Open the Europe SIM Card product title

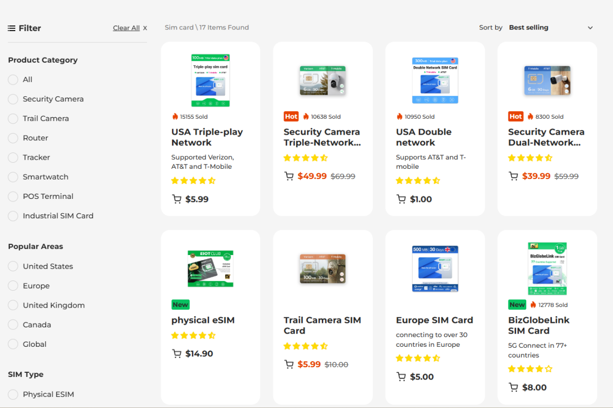click(x=435, y=320)
